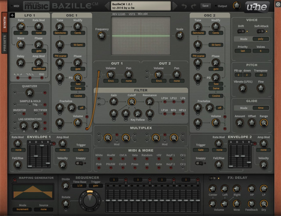Click the redo arrow icon in header
Viewport: 281px width, 216px height.
tap(194, 6)
